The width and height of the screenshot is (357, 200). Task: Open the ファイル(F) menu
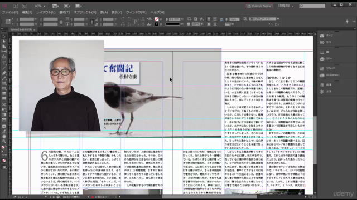click(10, 12)
